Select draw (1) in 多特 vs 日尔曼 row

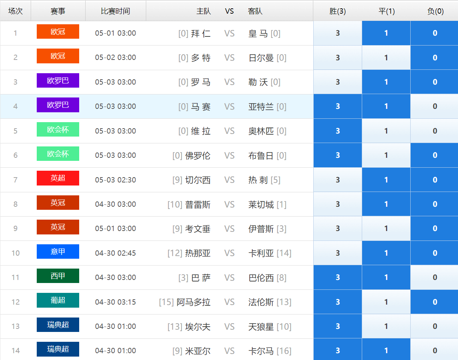(386, 58)
